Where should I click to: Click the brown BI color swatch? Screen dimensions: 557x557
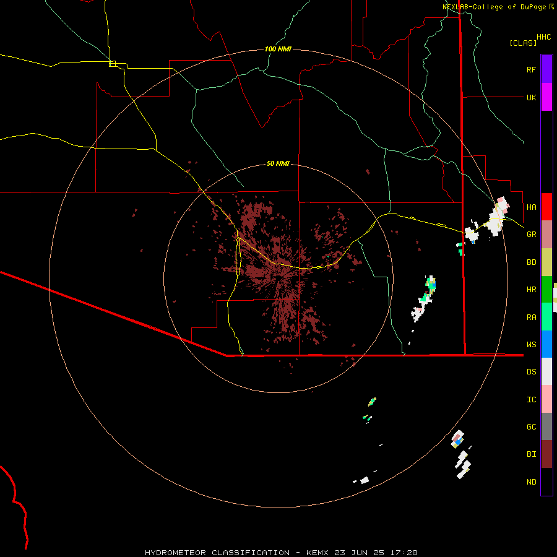(546, 454)
